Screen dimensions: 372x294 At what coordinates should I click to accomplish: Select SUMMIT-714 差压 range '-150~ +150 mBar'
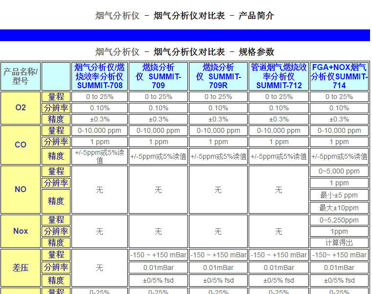pos(339,255)
